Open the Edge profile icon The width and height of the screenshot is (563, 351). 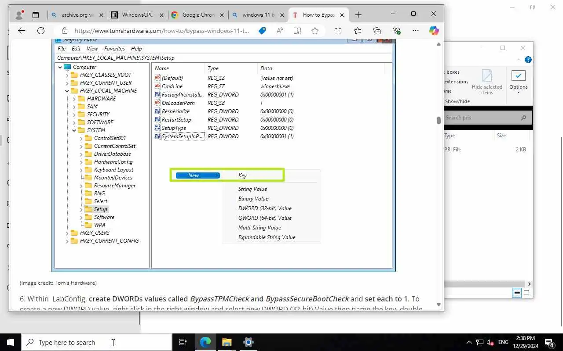tap(19, 14)
